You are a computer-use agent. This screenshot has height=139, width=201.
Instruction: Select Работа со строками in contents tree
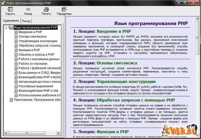pyautogui.click(x=33, y=64)
